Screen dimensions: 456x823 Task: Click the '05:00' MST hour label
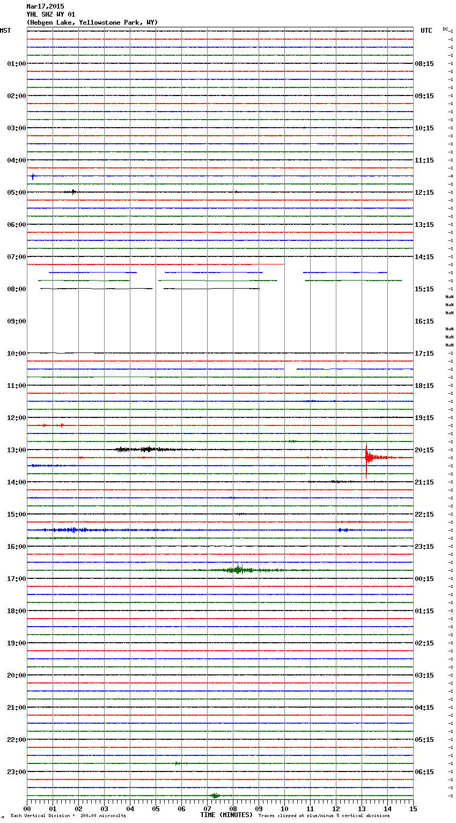16,193
